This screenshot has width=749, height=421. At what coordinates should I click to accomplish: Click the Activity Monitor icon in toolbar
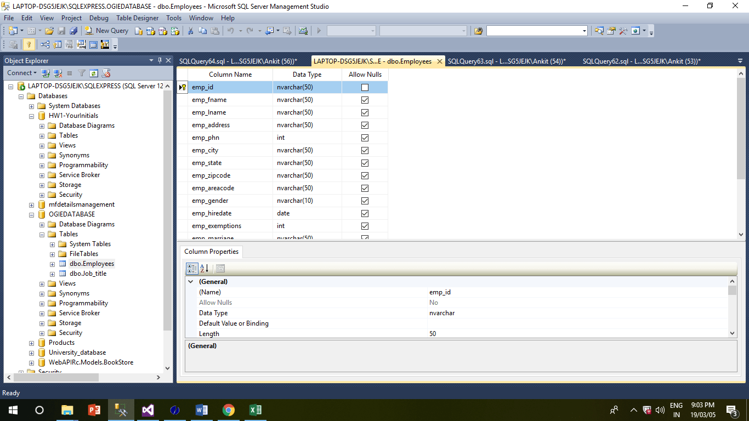(303, 31)
